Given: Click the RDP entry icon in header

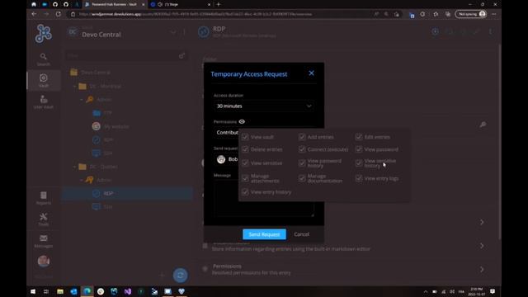Looking at the screenshot, I should coord(204,32).
